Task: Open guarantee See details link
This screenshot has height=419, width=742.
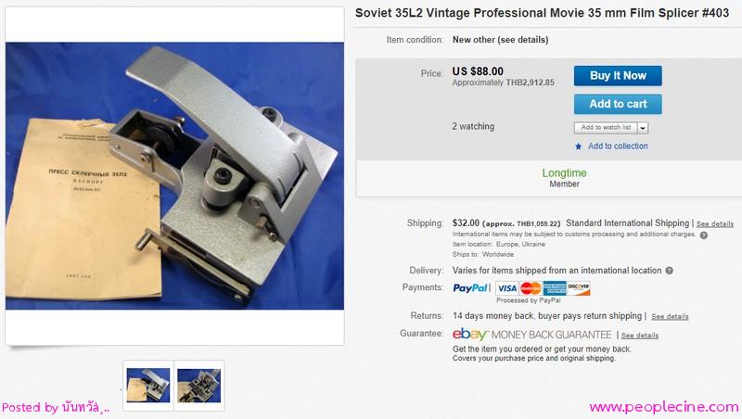Action: [640, 336]
